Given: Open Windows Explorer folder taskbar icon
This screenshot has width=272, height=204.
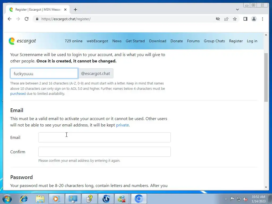Looking at the screenshot, I should [x=40, y=199].
